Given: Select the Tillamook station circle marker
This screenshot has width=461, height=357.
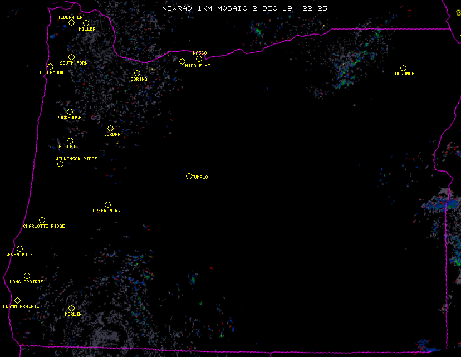Looking at the screenshot, I should point(50,67).
